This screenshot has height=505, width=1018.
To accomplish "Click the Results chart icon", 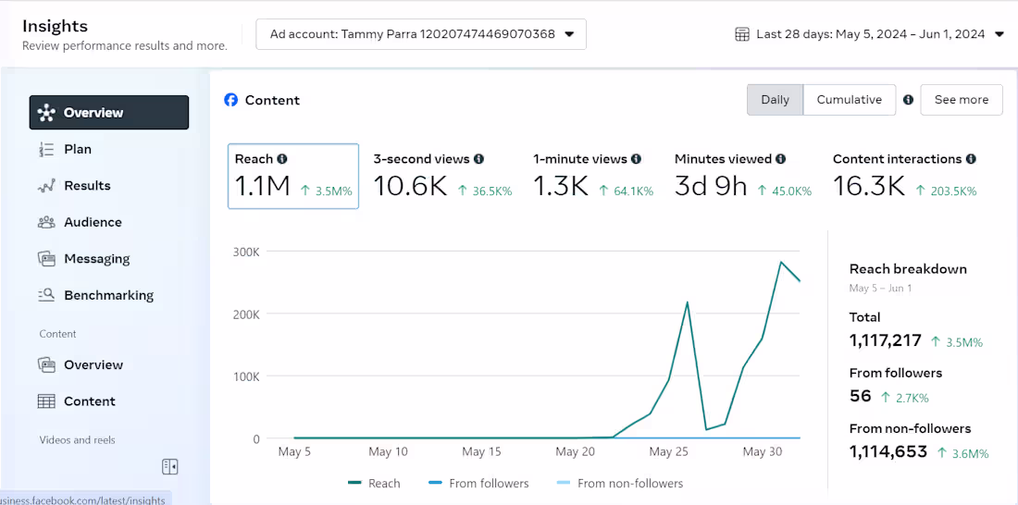I will pyautogui.click(x=46, y=186).
